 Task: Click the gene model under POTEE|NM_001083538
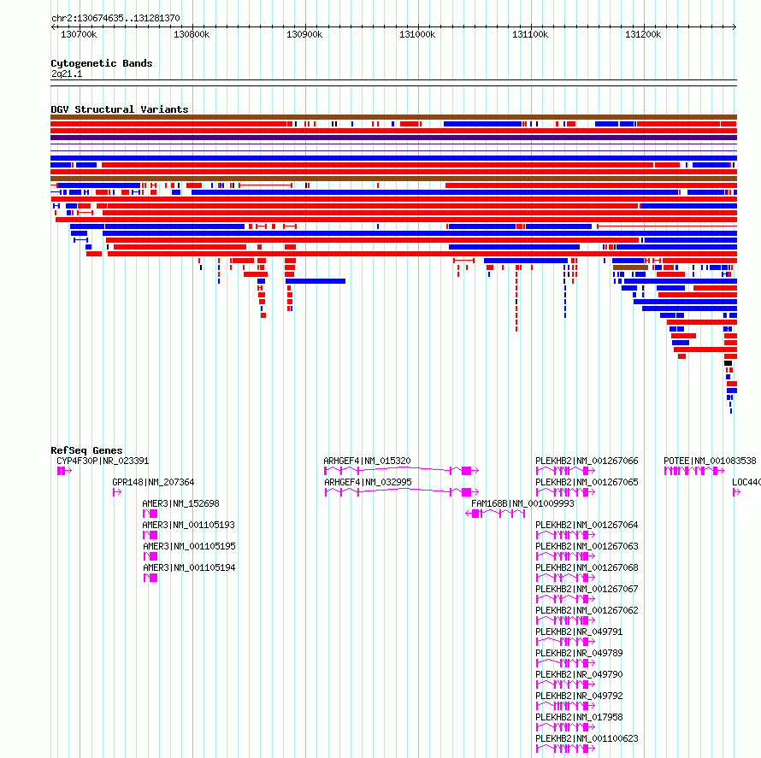coord(694,471)
